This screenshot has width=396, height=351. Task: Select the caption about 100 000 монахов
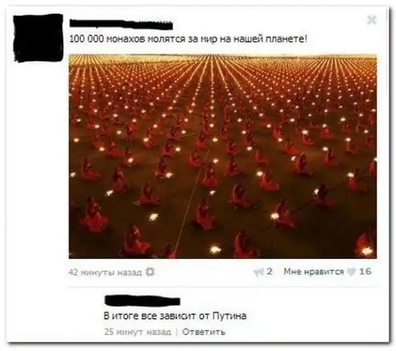click(x=188, y=40)
